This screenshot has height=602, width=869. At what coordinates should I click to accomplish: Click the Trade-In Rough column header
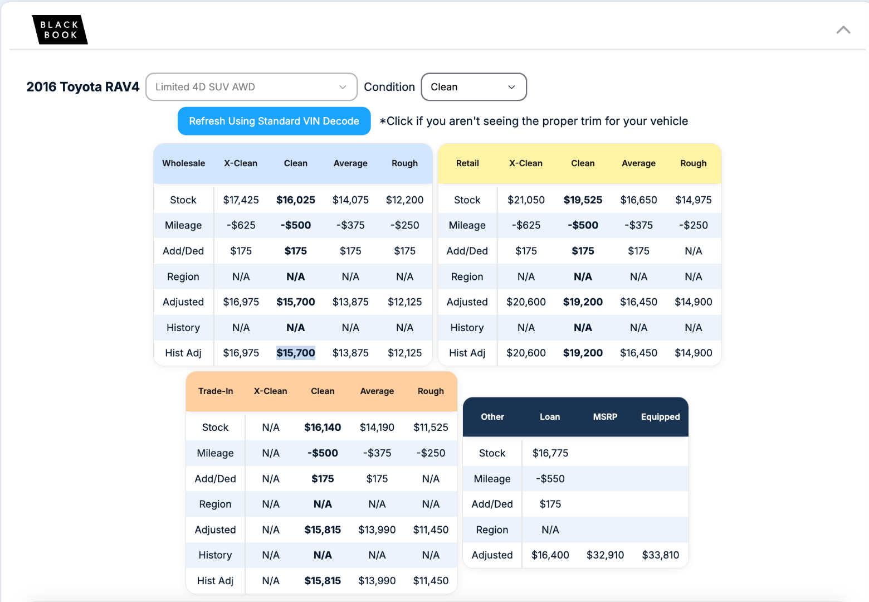pos(431,391)
